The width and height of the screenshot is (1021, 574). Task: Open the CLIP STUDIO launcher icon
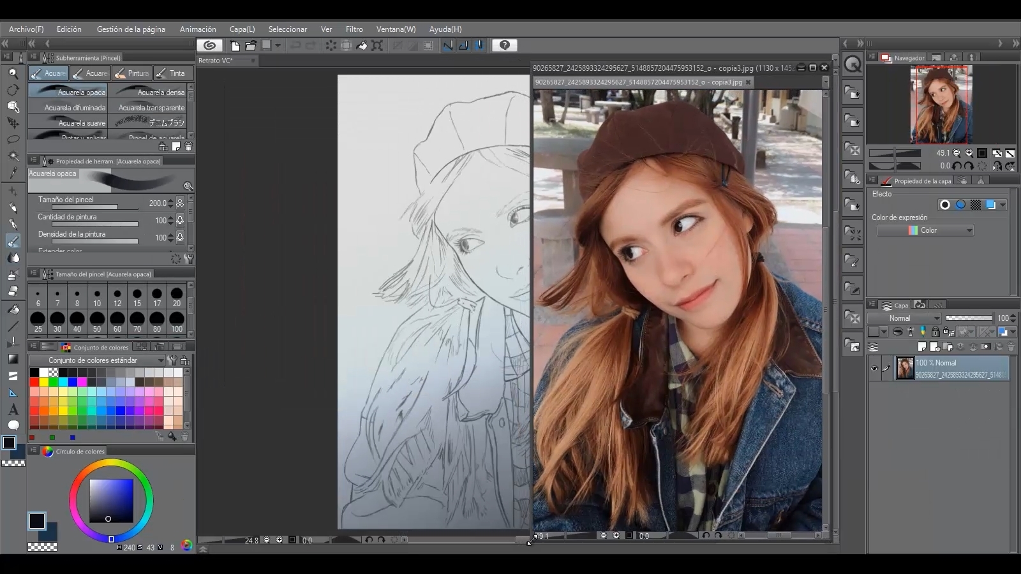point(209,45)
